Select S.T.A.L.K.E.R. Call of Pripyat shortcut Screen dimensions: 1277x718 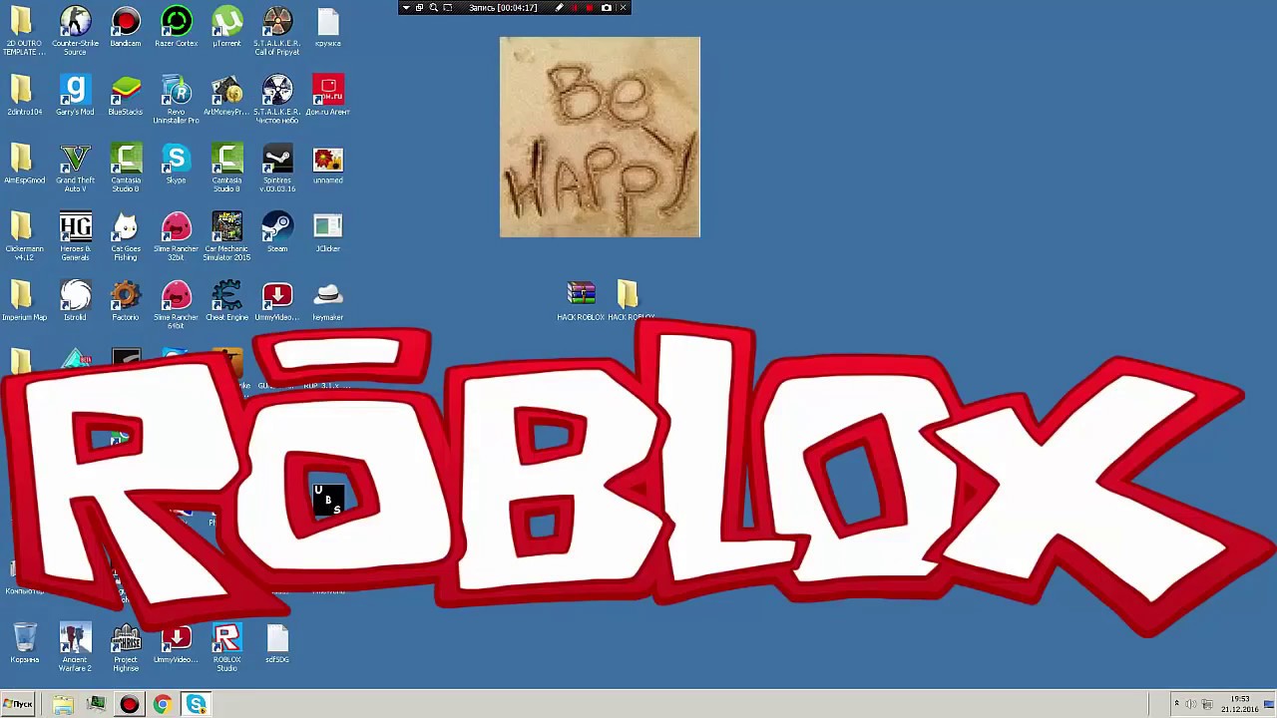coord(277,30)
